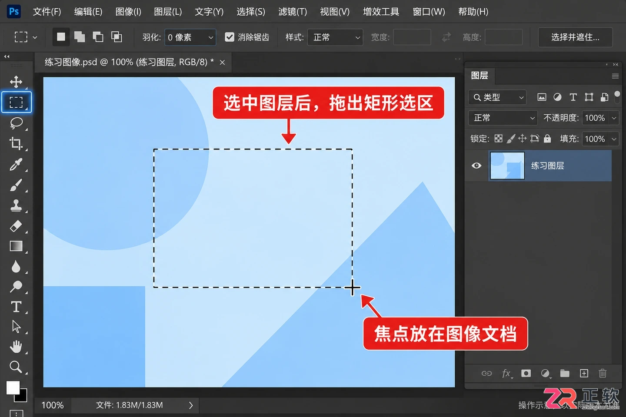Image resolution: width=626 pixels, height=417 pixels.
Task: Expand the 填充 fill dropdown
Action: point(614,139)
